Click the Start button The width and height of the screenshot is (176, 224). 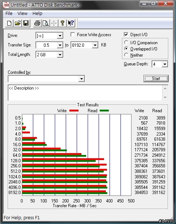pyautogui.click(x=156, y=79)
